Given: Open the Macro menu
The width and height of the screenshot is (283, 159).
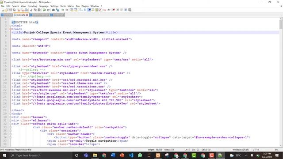Looking at the screenshot, I should 71,6.
